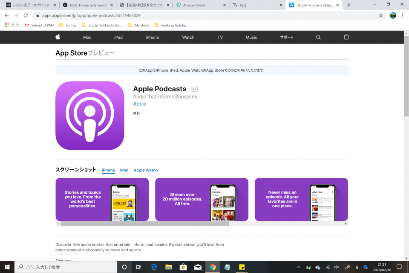Click the gallery scroll left arrow
409x273 pixels.
(x=58, y=224)
